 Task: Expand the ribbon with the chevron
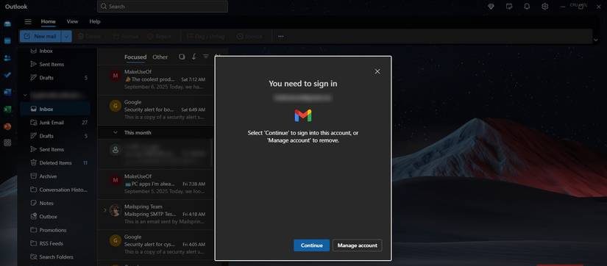(x=595, y=40)
